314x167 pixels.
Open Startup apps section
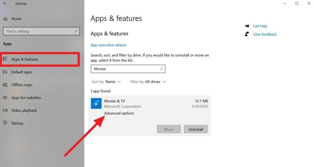tap(17, 123)
